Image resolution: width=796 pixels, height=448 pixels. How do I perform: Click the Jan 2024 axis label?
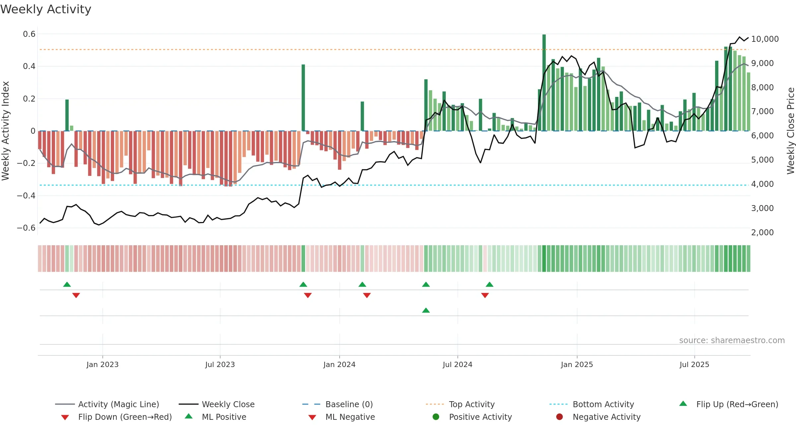pos(339,364)
